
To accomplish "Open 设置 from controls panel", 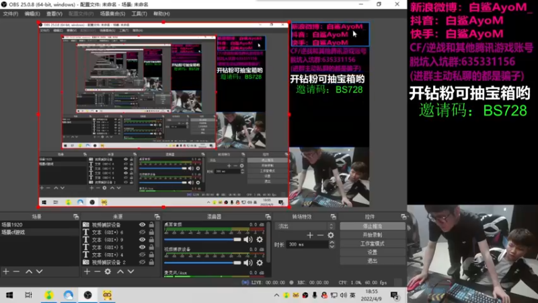I will coord(373,252).
